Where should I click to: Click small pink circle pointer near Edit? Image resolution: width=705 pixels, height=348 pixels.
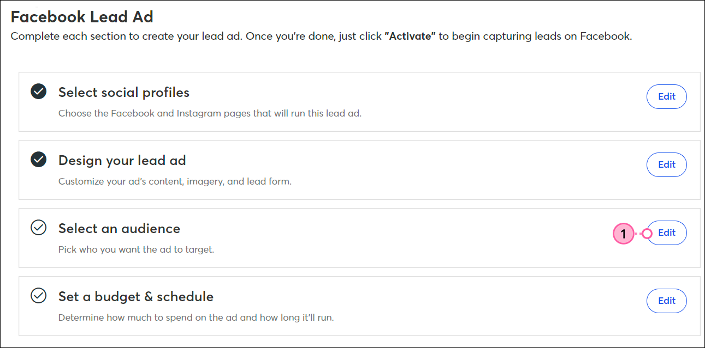tap(648, 234)
